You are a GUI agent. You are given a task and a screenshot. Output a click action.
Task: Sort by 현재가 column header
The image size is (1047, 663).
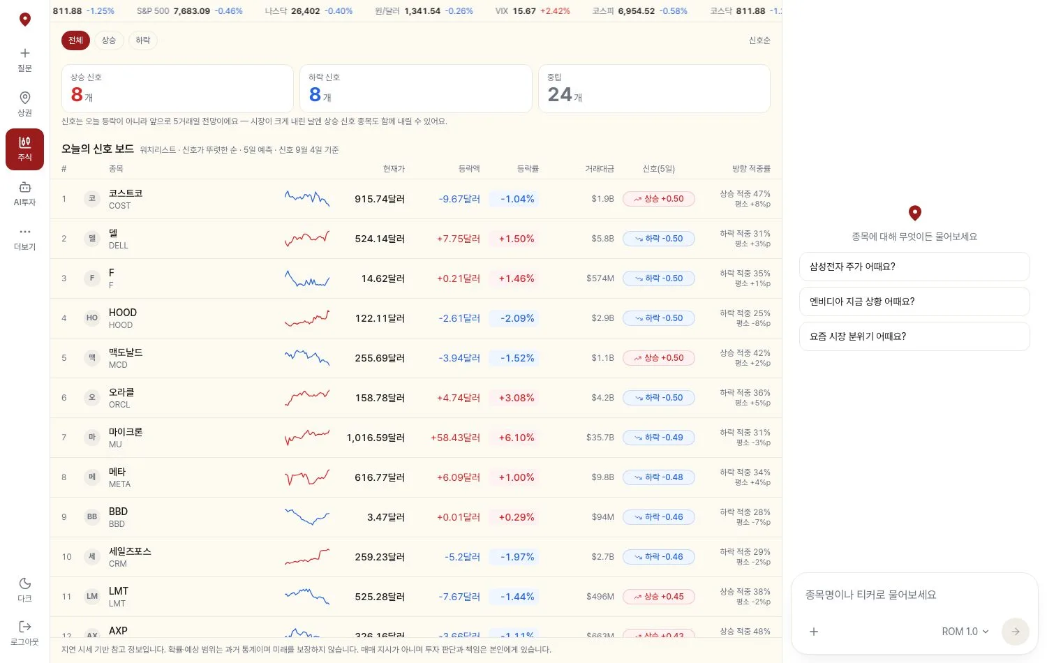click(x=394, y=169)
